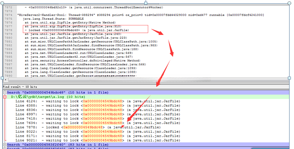The width and height of the screenshot is (294, 149).
Task: Open the Line 6388 waiting to lock result
Action: pyautogui.click(x=98, y=105)
